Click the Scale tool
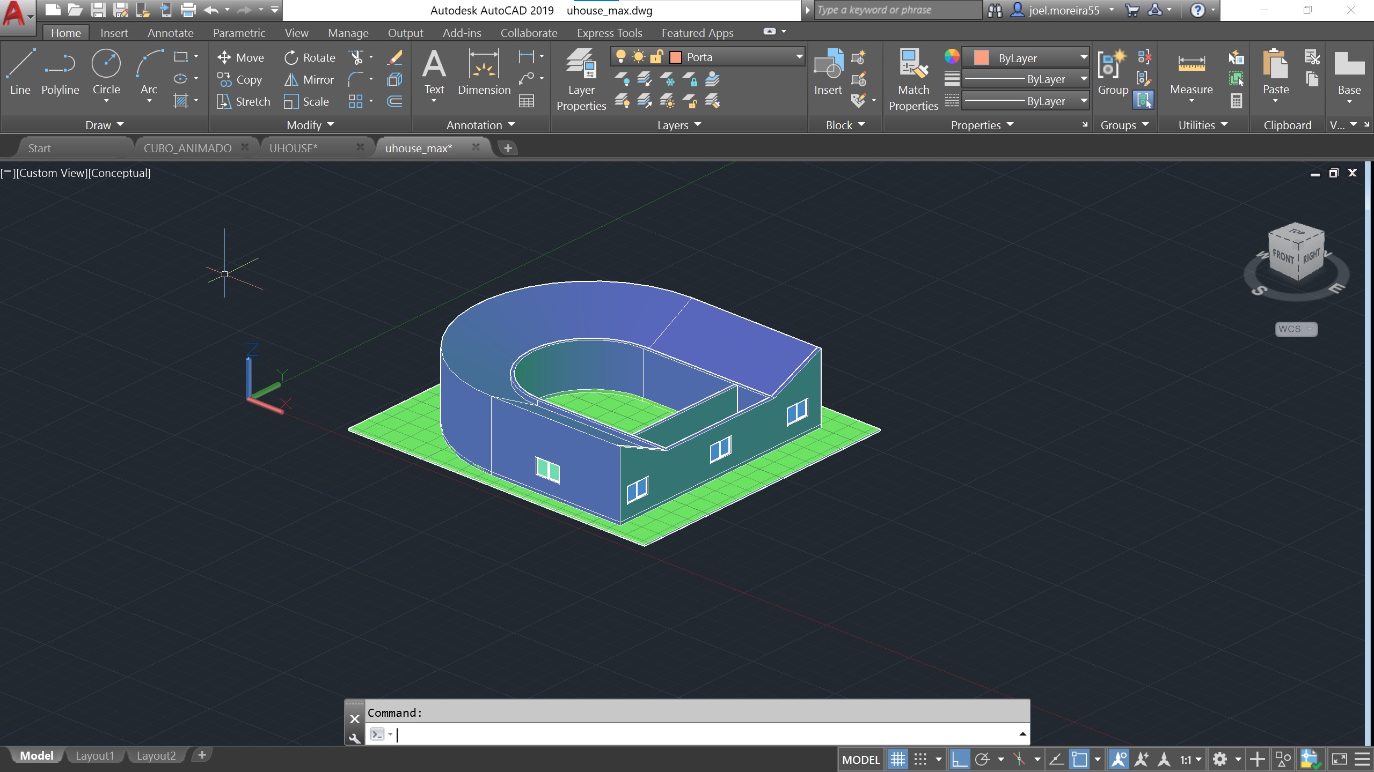 pyautogui.click(x=306, y=101)
